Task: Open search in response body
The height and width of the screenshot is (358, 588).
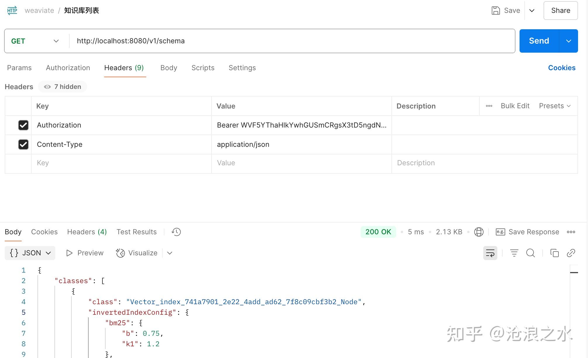Action: click(530, 253)
